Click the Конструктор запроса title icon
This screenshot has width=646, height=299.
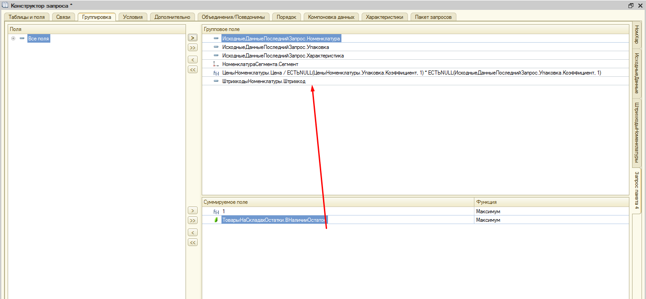5,5
